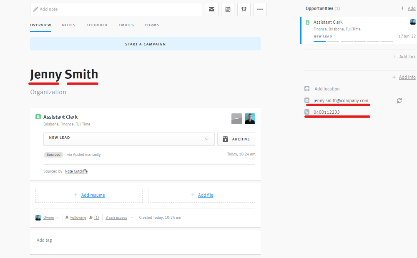This screenshot has width=417, height=258.
Task: Open the calendar schedule icon
Action: pyautogui.click(x=228, y=9)
